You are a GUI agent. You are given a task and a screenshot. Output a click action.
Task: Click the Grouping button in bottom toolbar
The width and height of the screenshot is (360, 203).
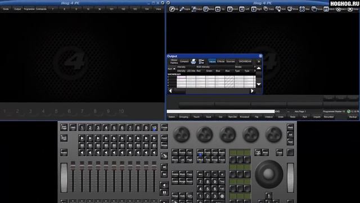point(184,117)
